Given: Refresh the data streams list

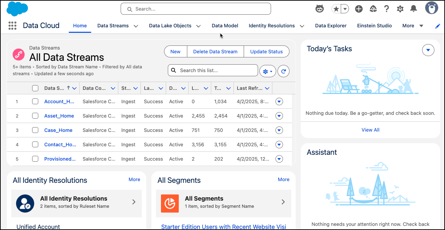Looking at the screenshot, I should [283, 71].
